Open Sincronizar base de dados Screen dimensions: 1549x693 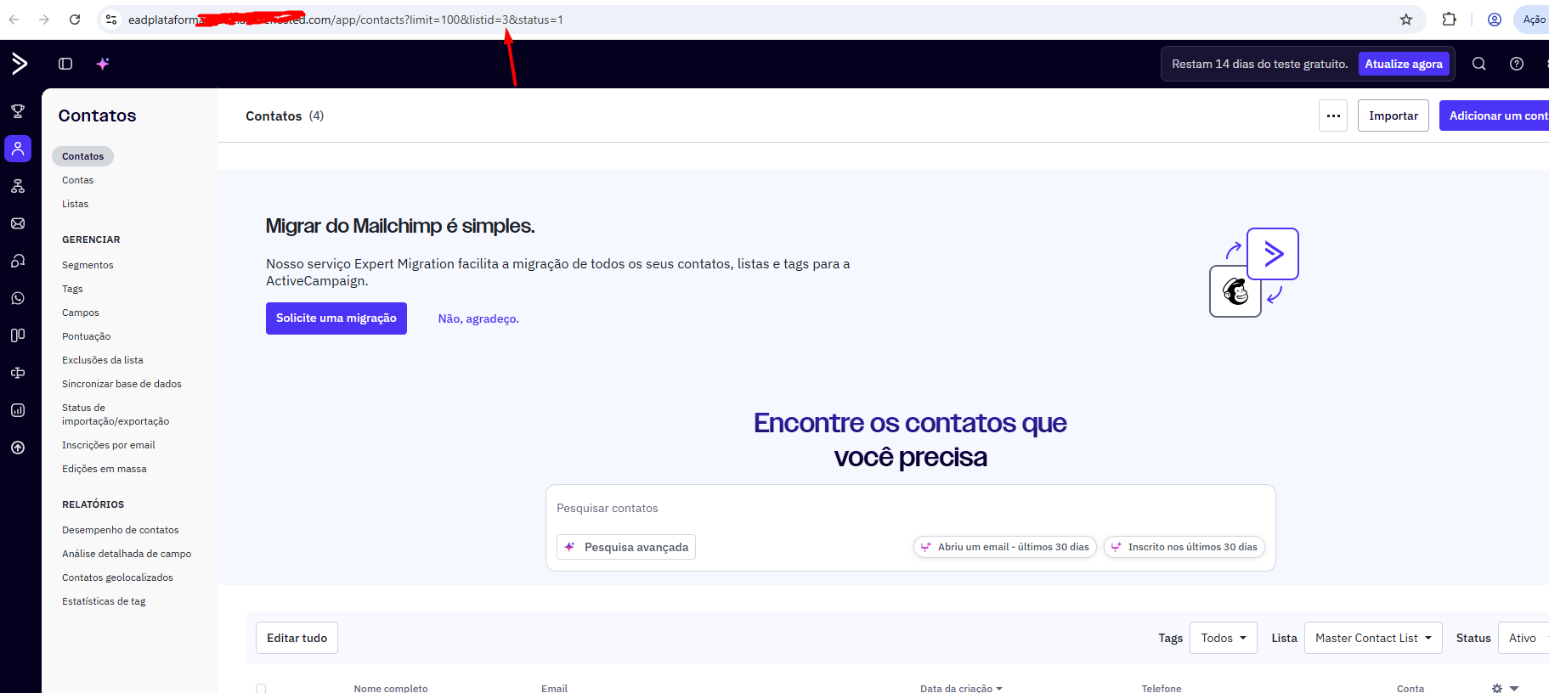122,384
